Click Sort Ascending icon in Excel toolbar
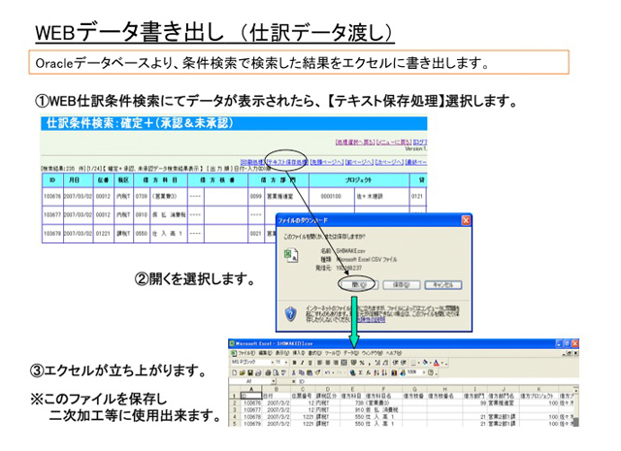The image size is (621, 451). [376, 372]
